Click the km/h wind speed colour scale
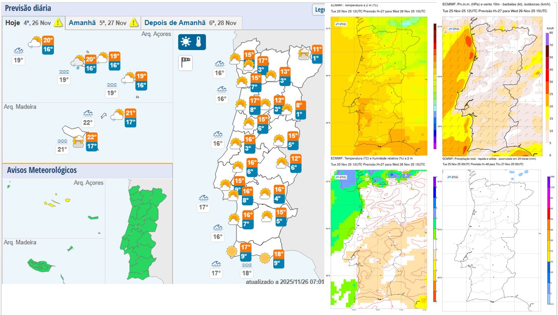This screenshot has width=558, height=315. pos(548,93)
